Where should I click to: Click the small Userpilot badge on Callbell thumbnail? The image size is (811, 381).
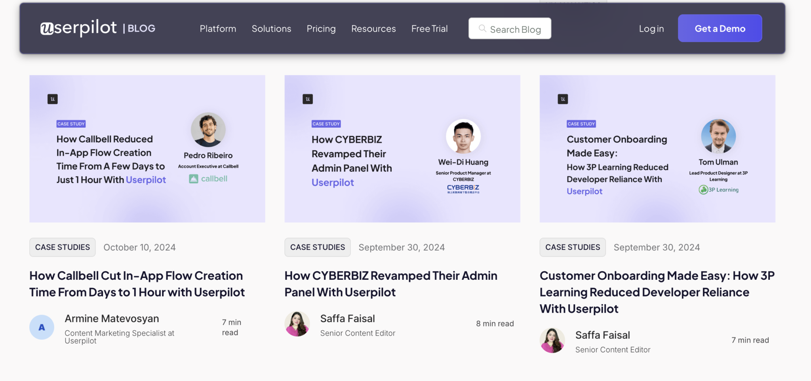[x=53, y=99]
